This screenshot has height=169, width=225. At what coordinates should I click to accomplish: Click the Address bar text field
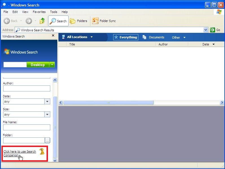point(109,30)
